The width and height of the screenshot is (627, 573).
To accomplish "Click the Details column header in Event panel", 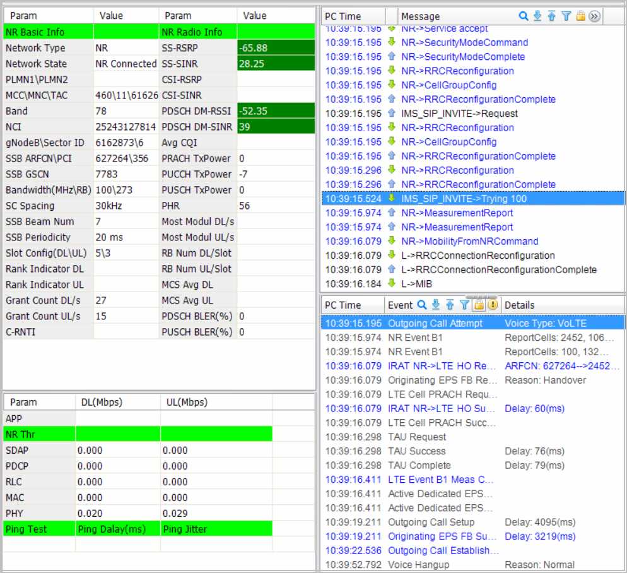I will [519, 305].
